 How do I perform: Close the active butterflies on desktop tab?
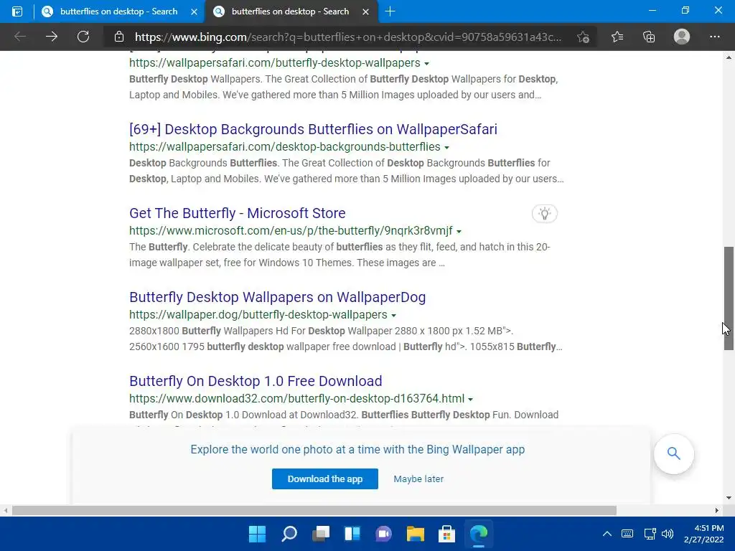point(365,11)
